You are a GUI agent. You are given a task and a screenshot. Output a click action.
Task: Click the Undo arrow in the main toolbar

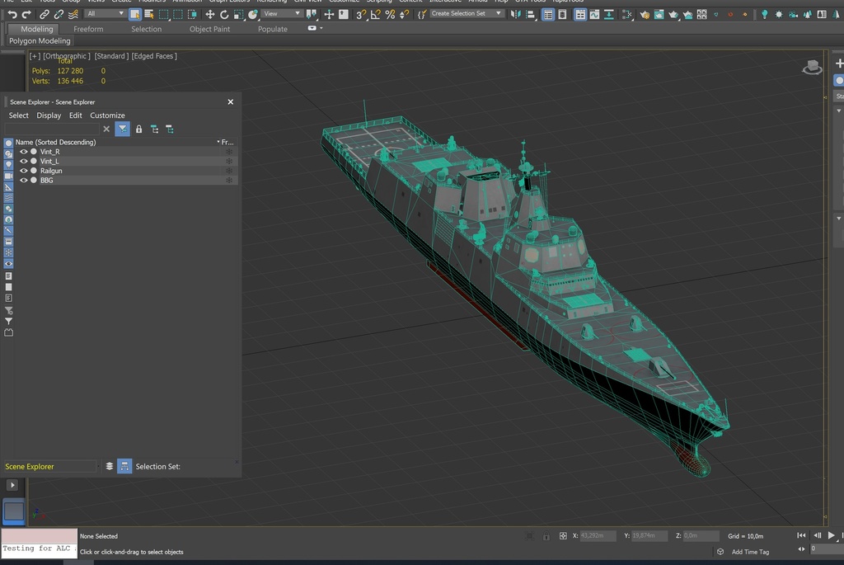point(12,14)
